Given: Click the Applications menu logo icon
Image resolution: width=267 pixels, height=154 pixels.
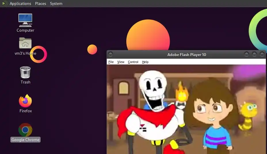Looking at the screenshot, I should click(x=5, y=3).
